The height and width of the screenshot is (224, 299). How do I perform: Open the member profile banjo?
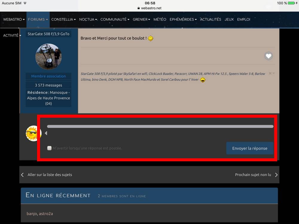32,214
